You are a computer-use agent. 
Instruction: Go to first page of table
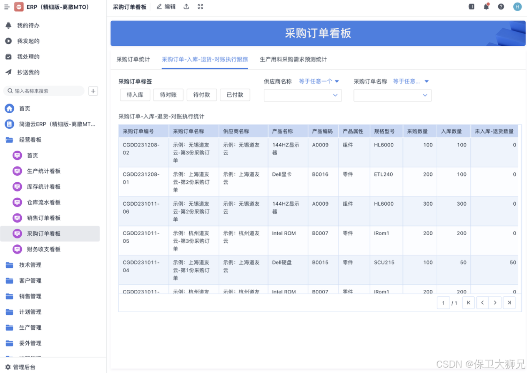pyautogui.click(x=468, y=303)
